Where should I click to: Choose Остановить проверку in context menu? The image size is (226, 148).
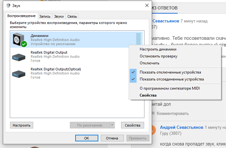(158, 56)
